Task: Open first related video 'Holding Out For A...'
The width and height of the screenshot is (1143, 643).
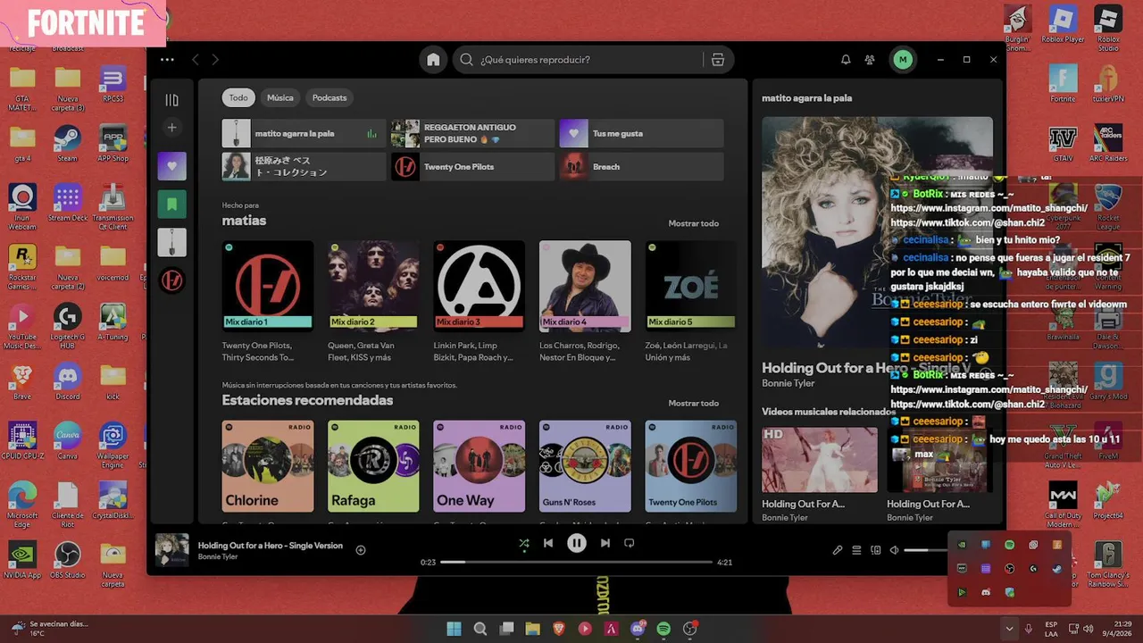Action: [820, 460]
